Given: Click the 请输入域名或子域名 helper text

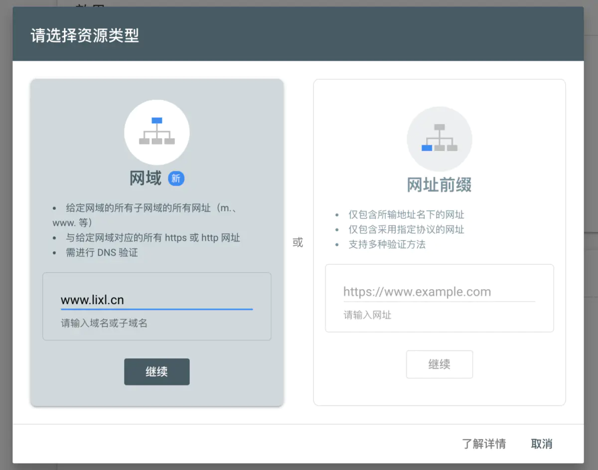Looking at the screenshot, I should coord(104,323).
